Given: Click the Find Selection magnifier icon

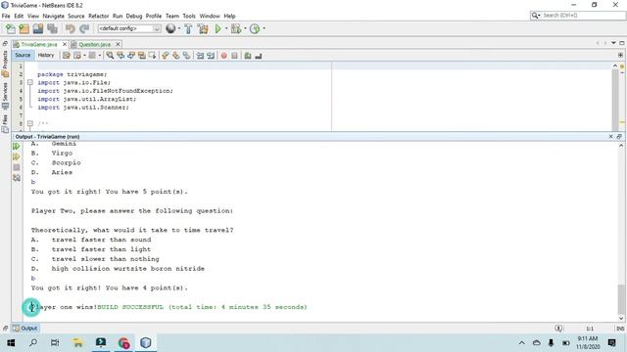Looking at the screenshot, I should 110,56.
